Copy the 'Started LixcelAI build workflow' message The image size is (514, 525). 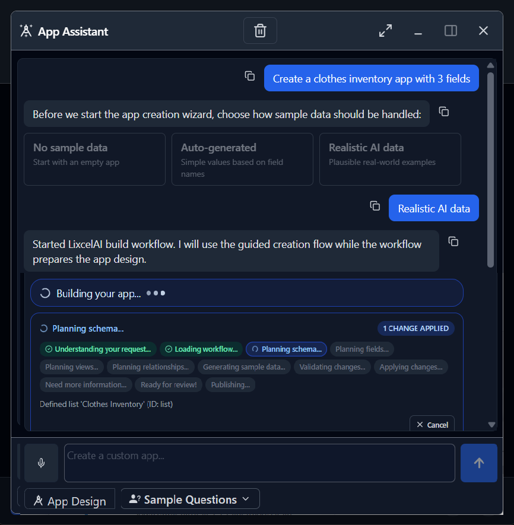(x=453, y=241)
